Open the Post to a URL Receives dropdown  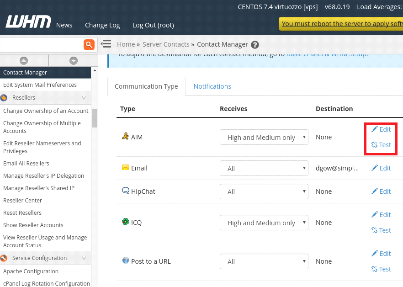[x=264, y=261]
